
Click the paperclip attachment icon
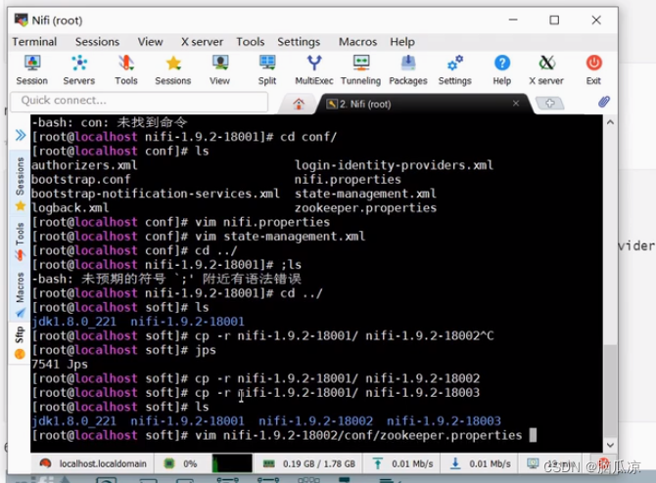[x=604, y=102]
